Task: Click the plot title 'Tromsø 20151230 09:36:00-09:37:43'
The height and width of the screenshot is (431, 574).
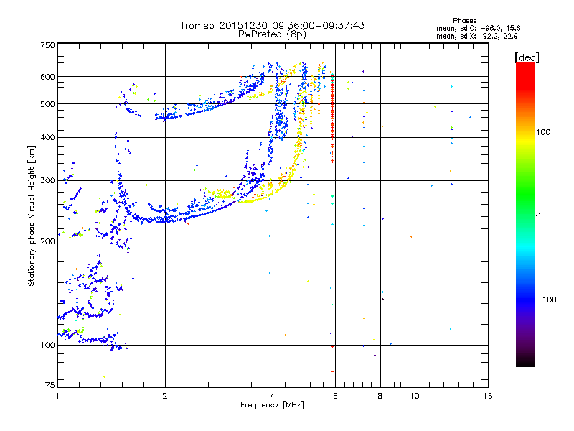Action: [x=272, y=25]
